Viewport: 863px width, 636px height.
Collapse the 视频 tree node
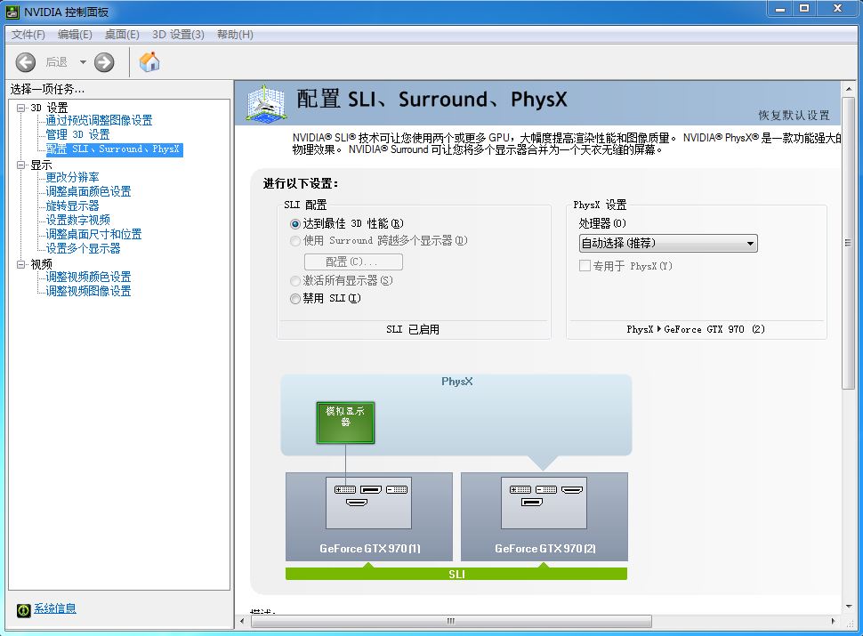click(x=21, y=264)
